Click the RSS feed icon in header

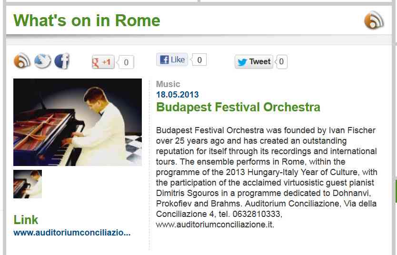pyautogui.click(x=374, y=20)
